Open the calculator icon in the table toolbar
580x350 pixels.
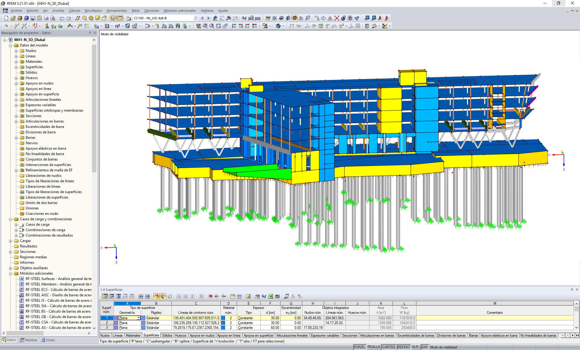click(x=277, y=296)
